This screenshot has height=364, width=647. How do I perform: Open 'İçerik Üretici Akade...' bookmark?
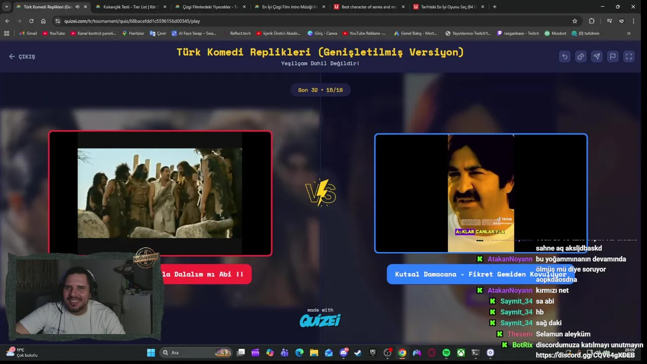279,33
